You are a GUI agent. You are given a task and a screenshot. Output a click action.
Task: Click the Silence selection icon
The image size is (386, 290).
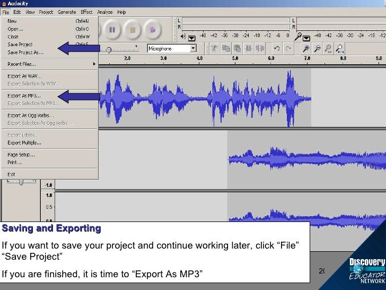point(260,48)
